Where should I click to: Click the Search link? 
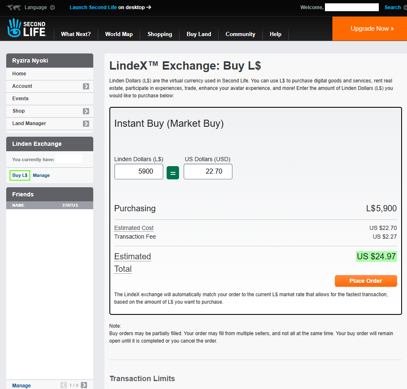click(x=392, y=7)
